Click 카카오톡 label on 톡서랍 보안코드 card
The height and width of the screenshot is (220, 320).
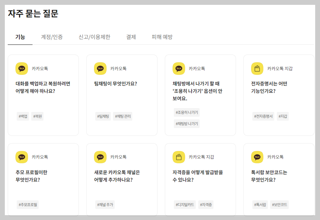coord(275,157)
